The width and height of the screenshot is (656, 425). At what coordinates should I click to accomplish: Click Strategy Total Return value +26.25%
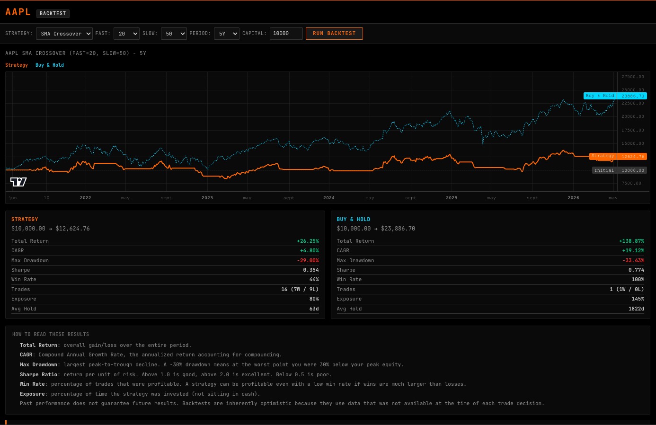pos(308,241)
